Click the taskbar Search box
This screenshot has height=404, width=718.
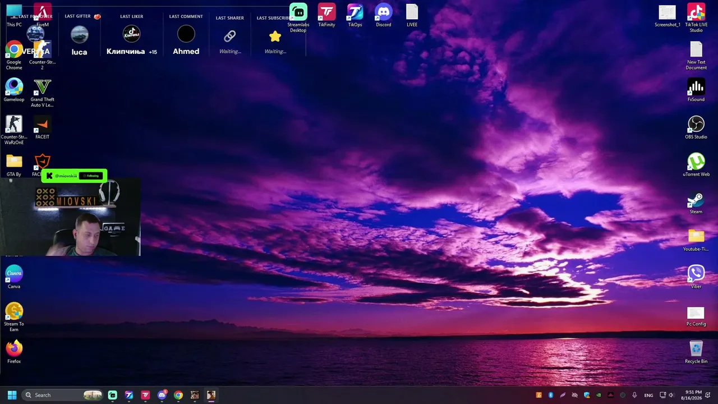(63, 395)
